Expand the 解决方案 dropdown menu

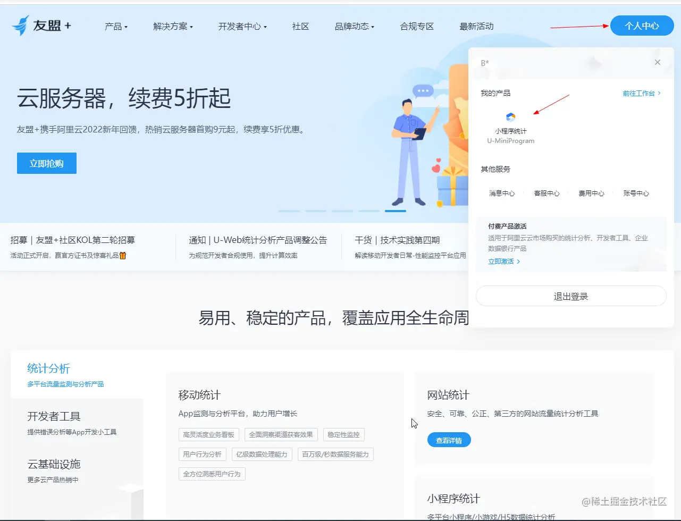coord(173,26)
